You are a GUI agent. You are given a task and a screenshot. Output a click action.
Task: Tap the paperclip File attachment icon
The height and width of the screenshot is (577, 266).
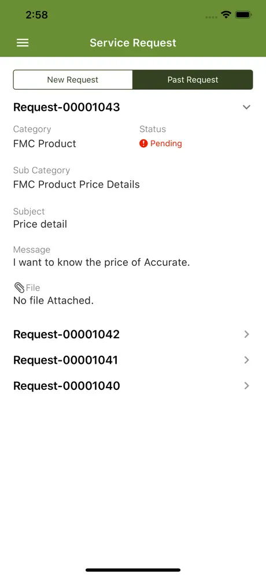pos(19,287)
